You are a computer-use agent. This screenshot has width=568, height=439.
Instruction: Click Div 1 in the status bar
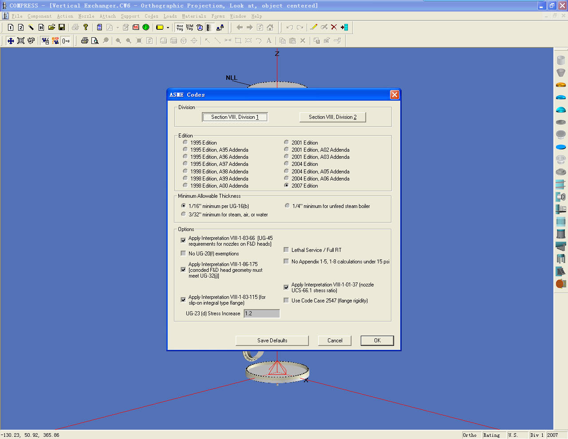pyautogui.click(x=537, y=435)
